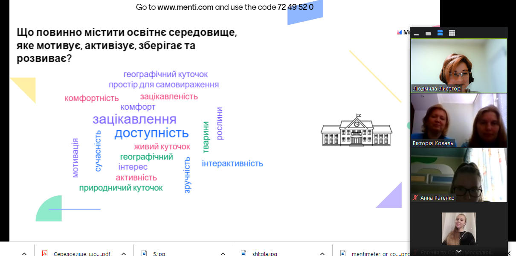Click the word 'доступність' in the word cloud
The height and width of the screenshot is (256, 516).
(151, 133)
